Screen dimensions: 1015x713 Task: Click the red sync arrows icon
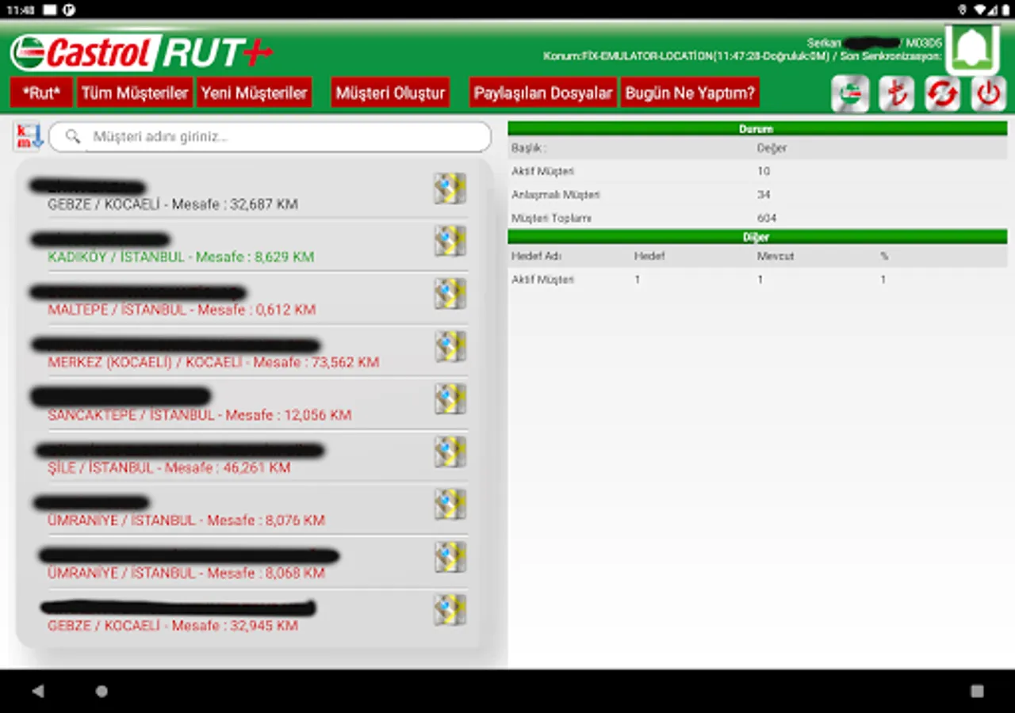(x=942, y=94)
